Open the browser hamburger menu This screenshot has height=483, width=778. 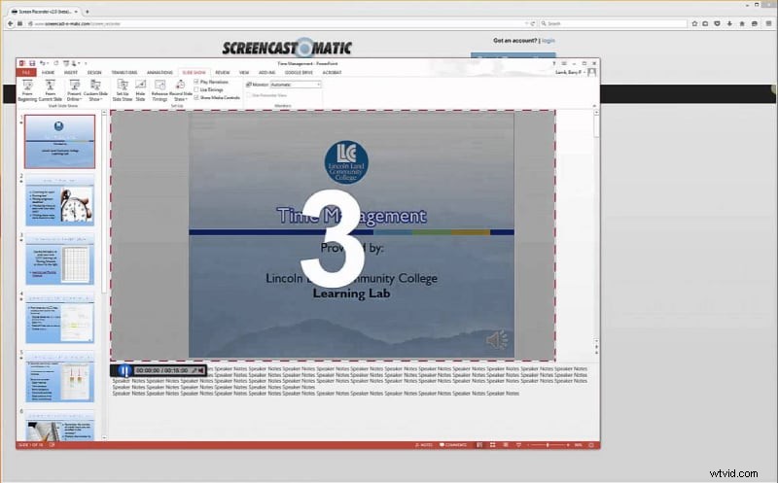pos(769,23)
